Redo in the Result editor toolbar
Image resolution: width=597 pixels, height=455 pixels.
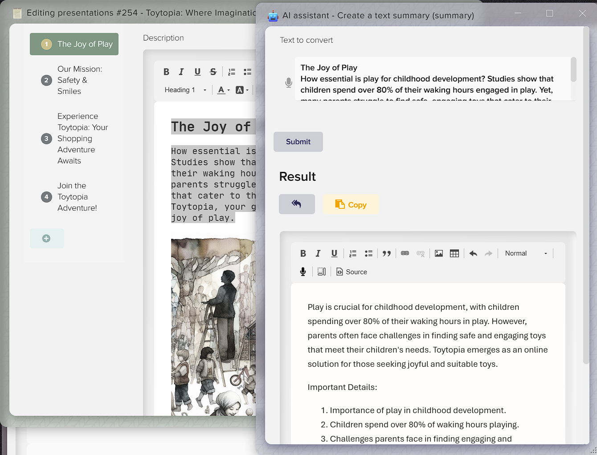[x=489, y=253]
